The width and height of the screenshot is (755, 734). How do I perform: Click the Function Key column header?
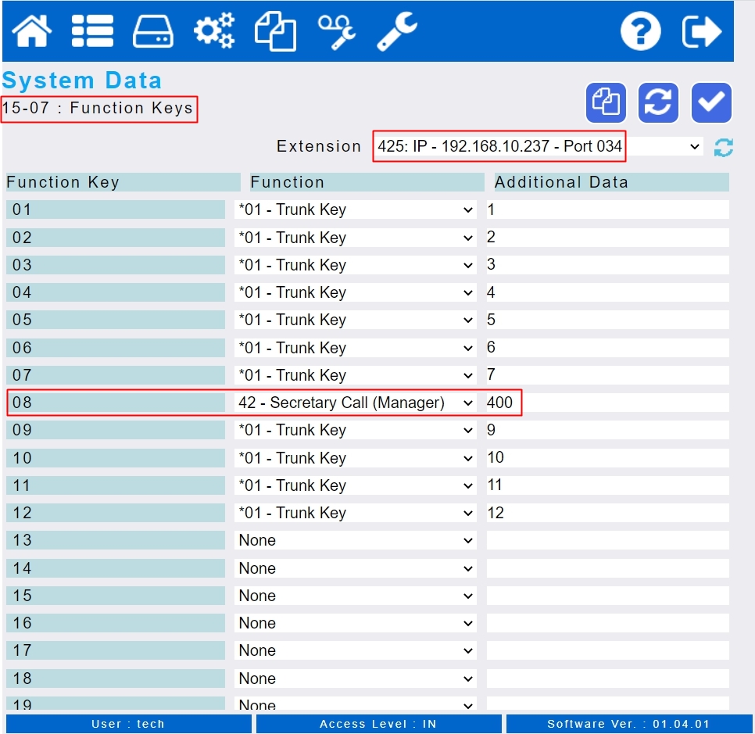point(123,182)
